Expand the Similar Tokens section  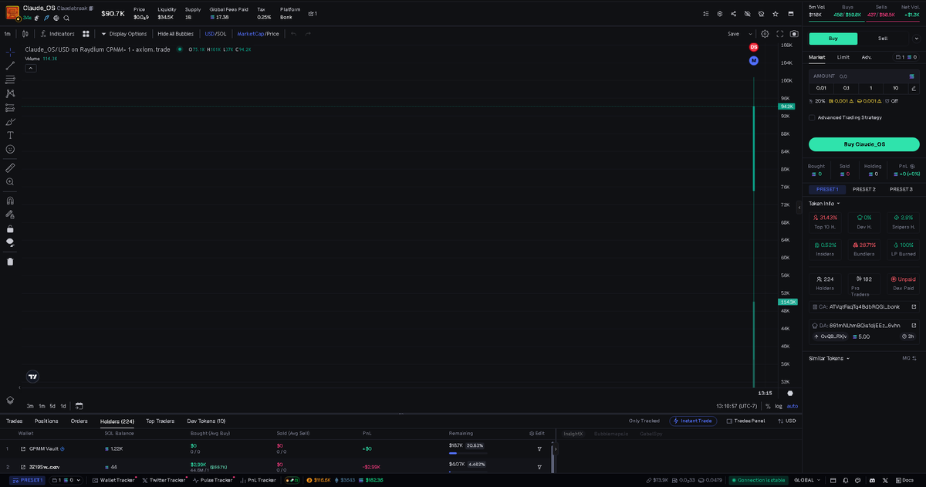[830, 358]
